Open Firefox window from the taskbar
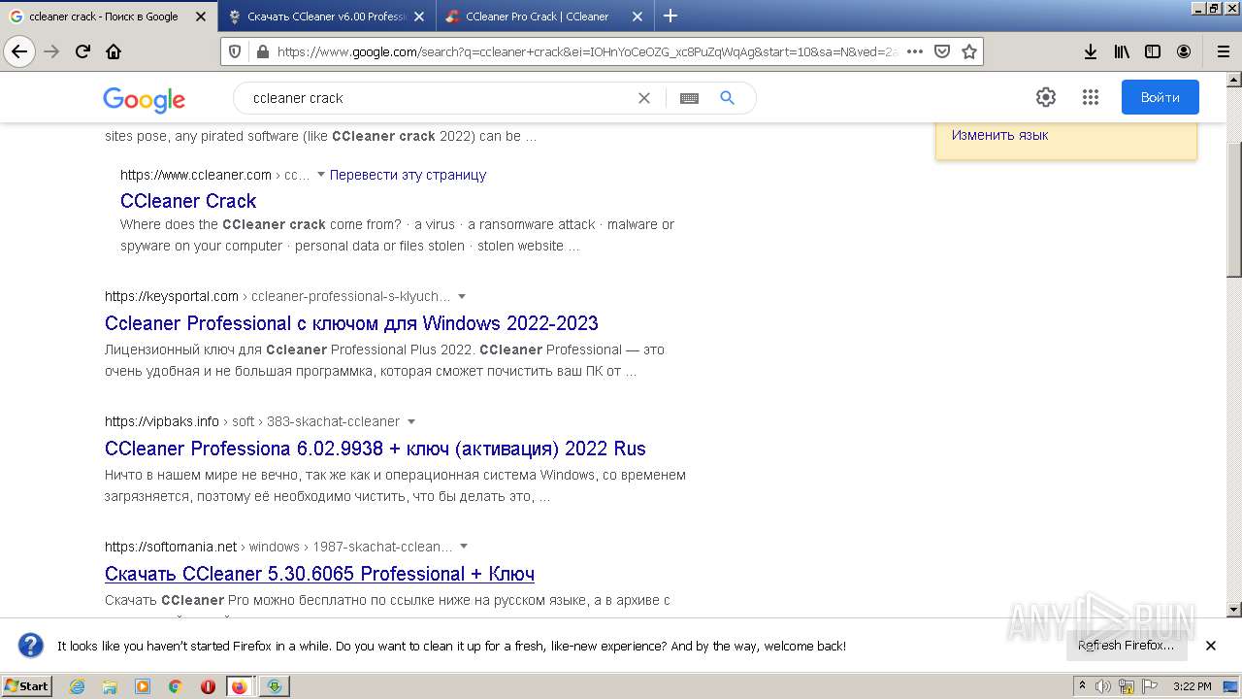This screenshot has height=699, width=1242. click(x=240, y=686)
